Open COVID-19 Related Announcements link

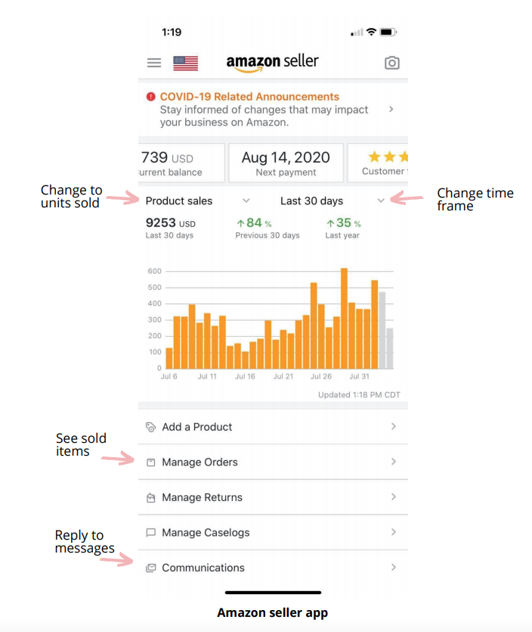(249, 97)
